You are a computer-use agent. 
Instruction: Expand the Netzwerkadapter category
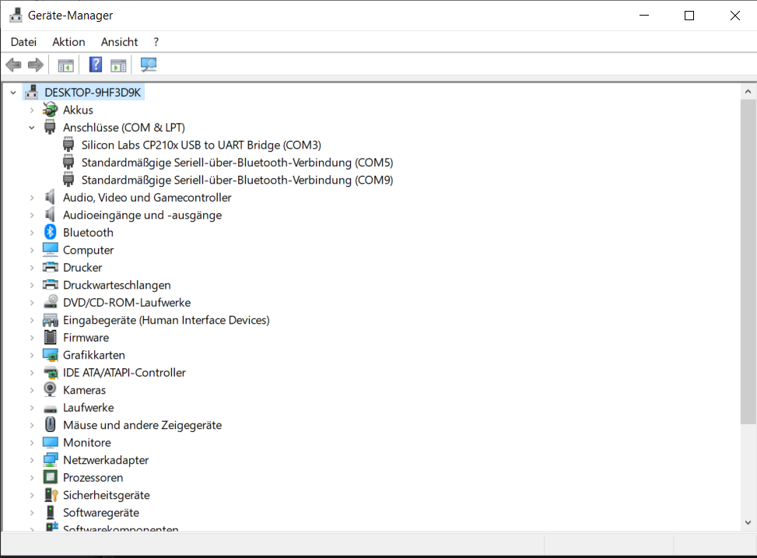32,460
